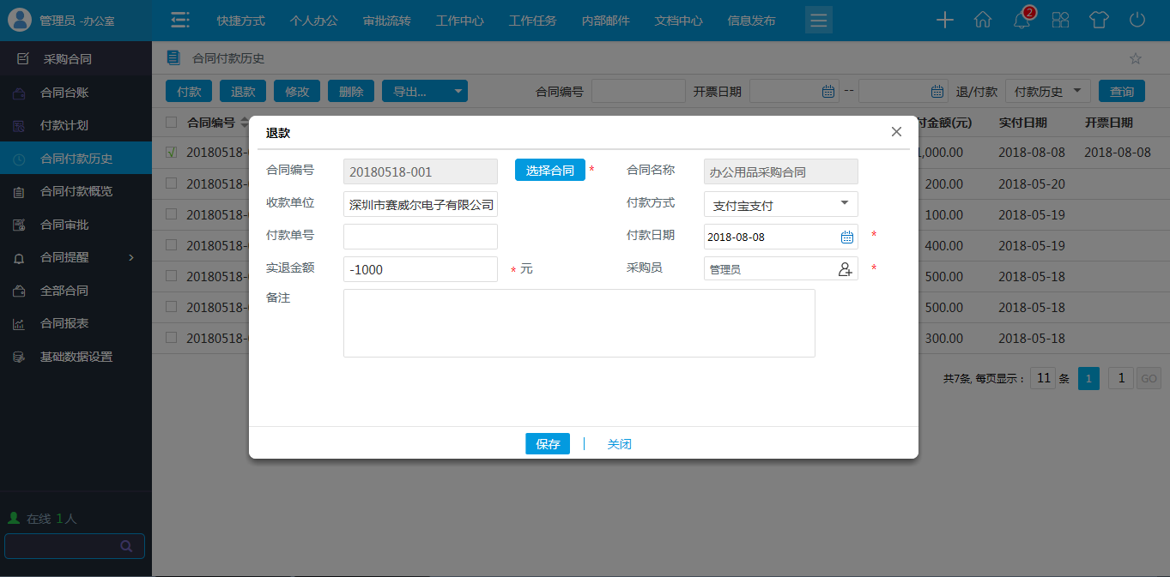Open the 付款历史 filter dropdown
1170x577 pixels.
tap(1046, 90)
